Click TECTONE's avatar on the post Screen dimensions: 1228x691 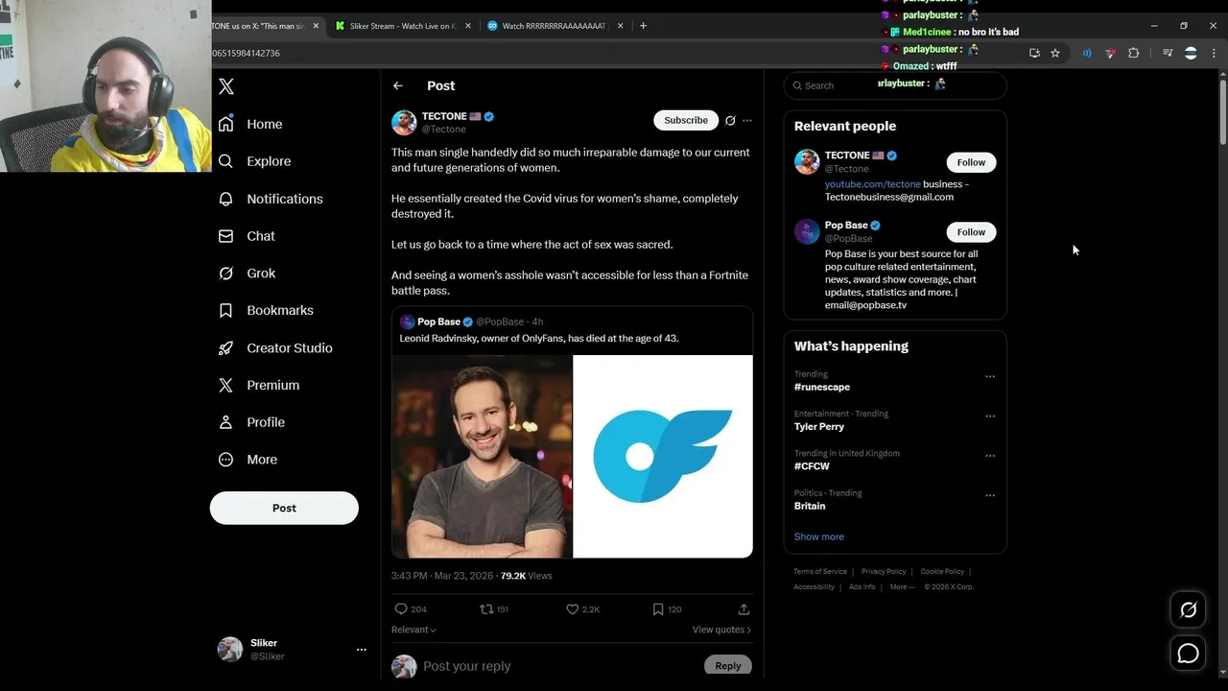[x=404, y=122]
